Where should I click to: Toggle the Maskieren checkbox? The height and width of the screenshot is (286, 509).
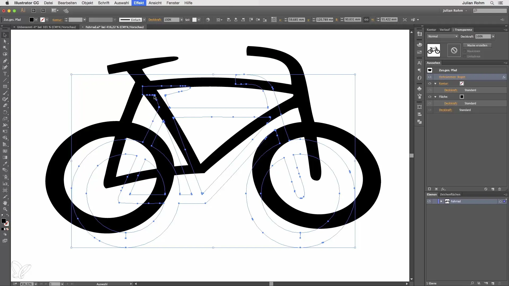coord(465,51)
